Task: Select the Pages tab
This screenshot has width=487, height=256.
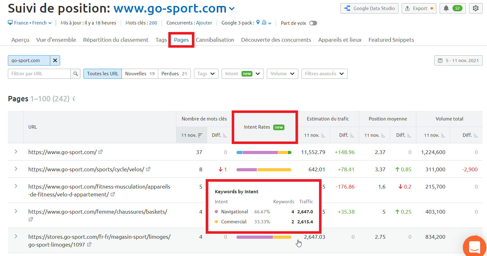Action: pyautogui.click(x=181, y=40)
